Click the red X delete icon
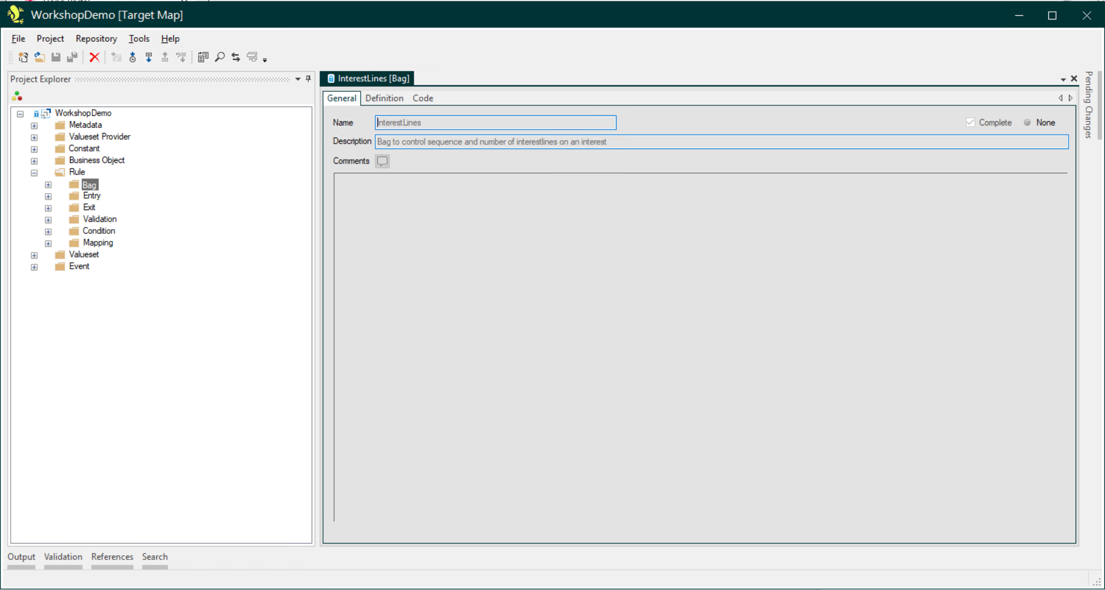1105x590 pixels. click(x=94, y=57)
